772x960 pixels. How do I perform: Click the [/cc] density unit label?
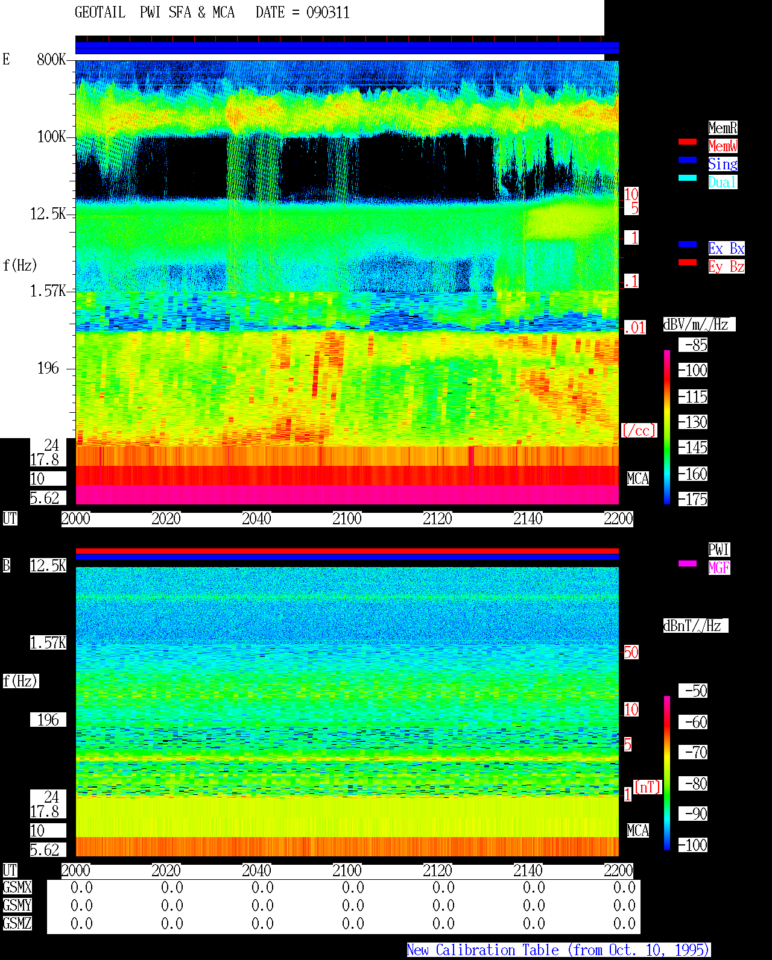point(639,430)
